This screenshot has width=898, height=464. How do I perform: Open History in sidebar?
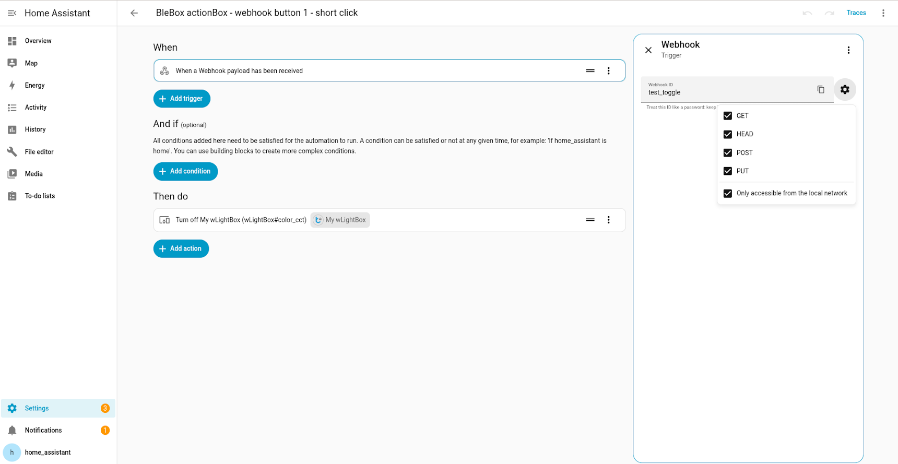[x=58, y=129]
